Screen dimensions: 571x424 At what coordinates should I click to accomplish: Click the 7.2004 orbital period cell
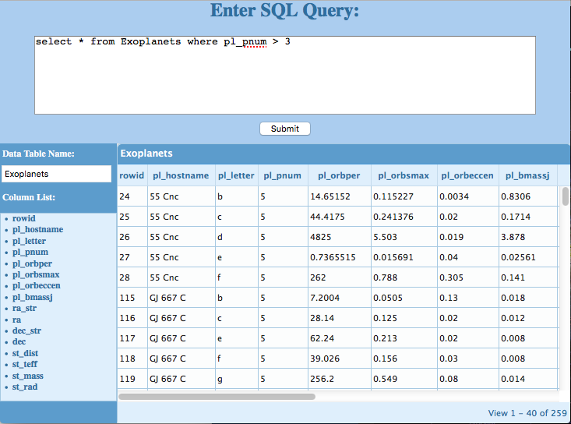tap(340, 298)
